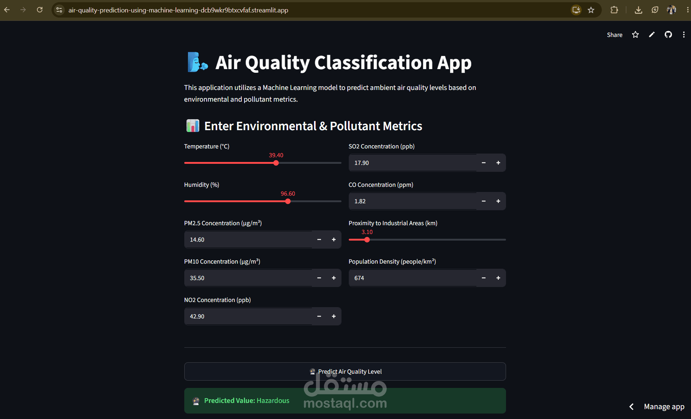
Task: Click the 39.40 temperature value
Action: [276, 155]
